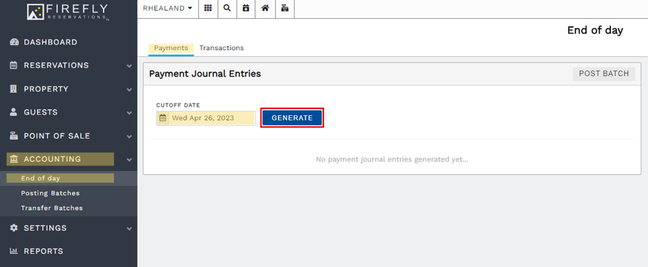The width and height of the screenshot is (648, 267).
Task: Open Dashboard from the sidebar
Action: coord(50,42)
